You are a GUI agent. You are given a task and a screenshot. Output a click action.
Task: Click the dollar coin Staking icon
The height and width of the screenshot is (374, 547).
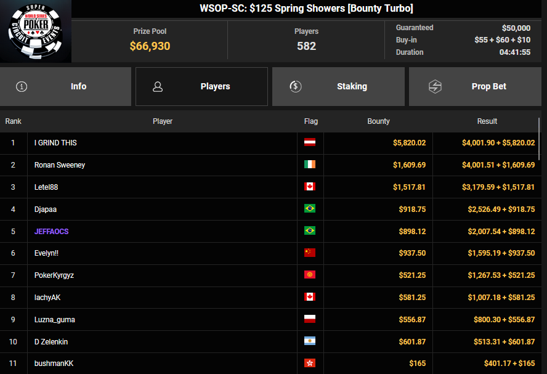(x=295, y=87)
